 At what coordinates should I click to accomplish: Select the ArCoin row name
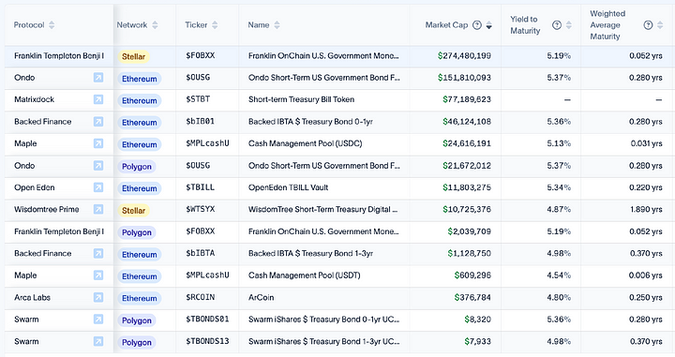(x=262, y=298)
